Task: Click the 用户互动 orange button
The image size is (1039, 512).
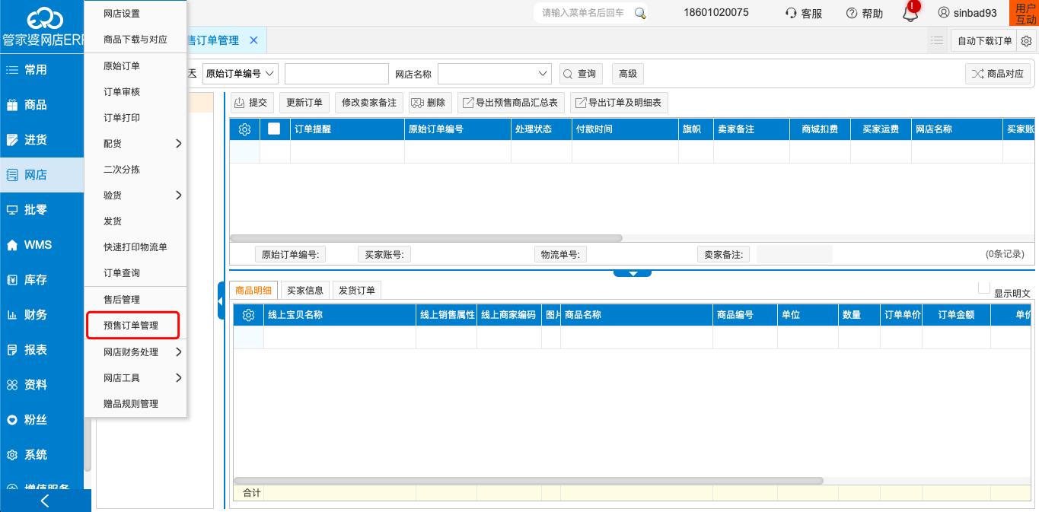Action: pyautogui.click(x=1025, y=13)
